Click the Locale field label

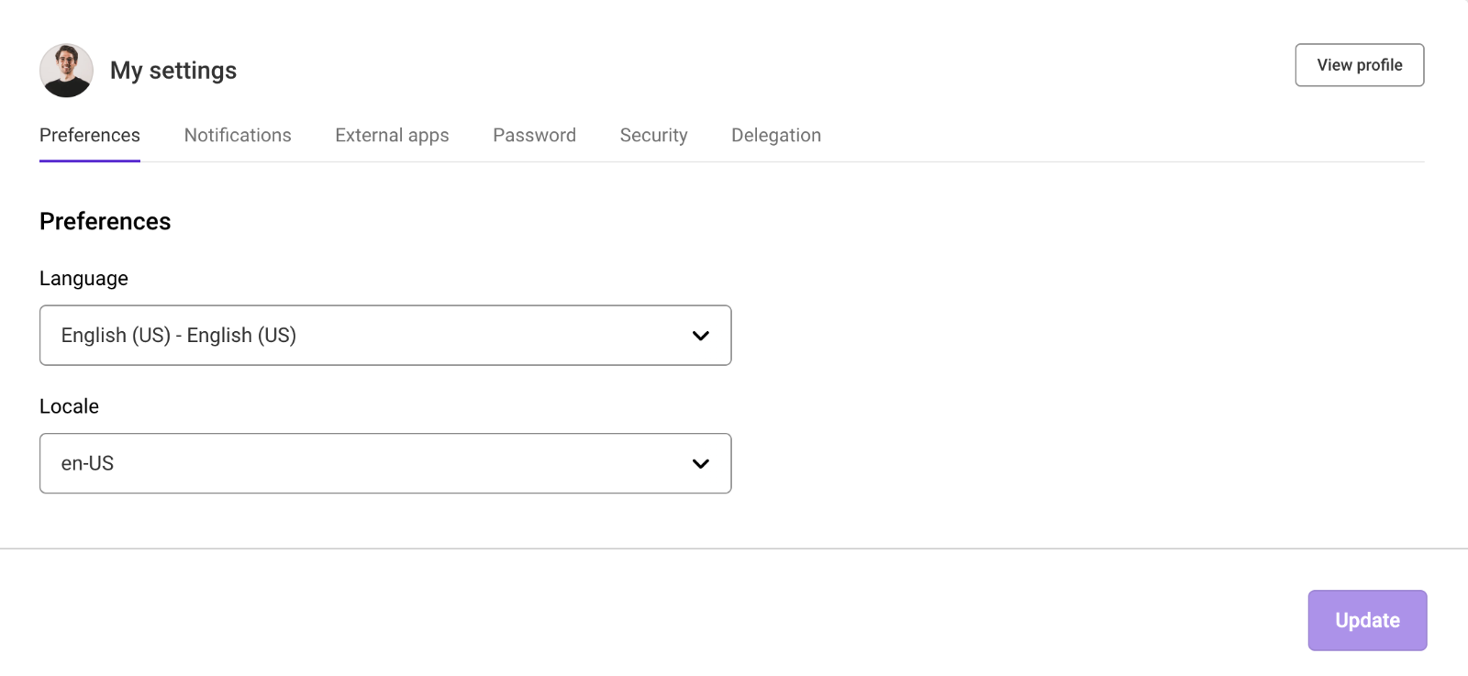click(x=69, y=406)
